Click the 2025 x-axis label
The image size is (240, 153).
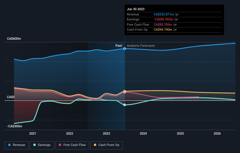pos(180,133)
